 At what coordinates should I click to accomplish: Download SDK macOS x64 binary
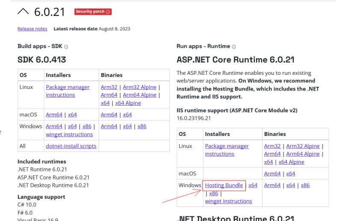pos(127,115)
